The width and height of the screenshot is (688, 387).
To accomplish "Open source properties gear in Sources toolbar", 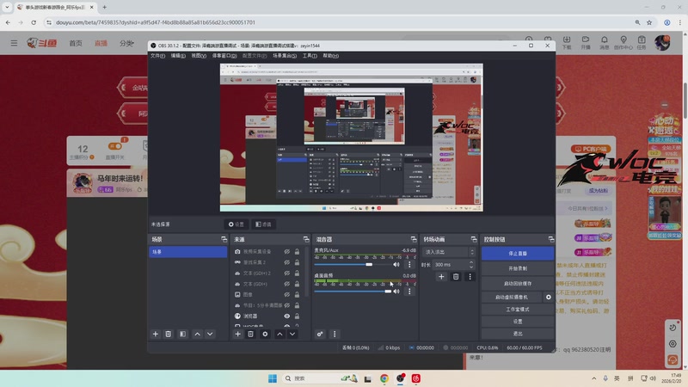I will (x=265, y=334).
